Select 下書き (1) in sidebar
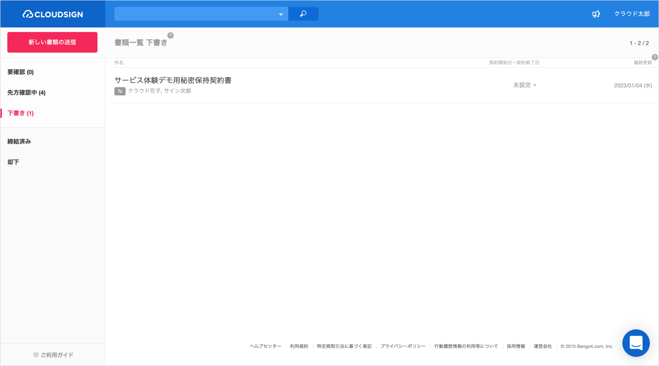This screenshot has width=659, height=366. tap(21, 113)
